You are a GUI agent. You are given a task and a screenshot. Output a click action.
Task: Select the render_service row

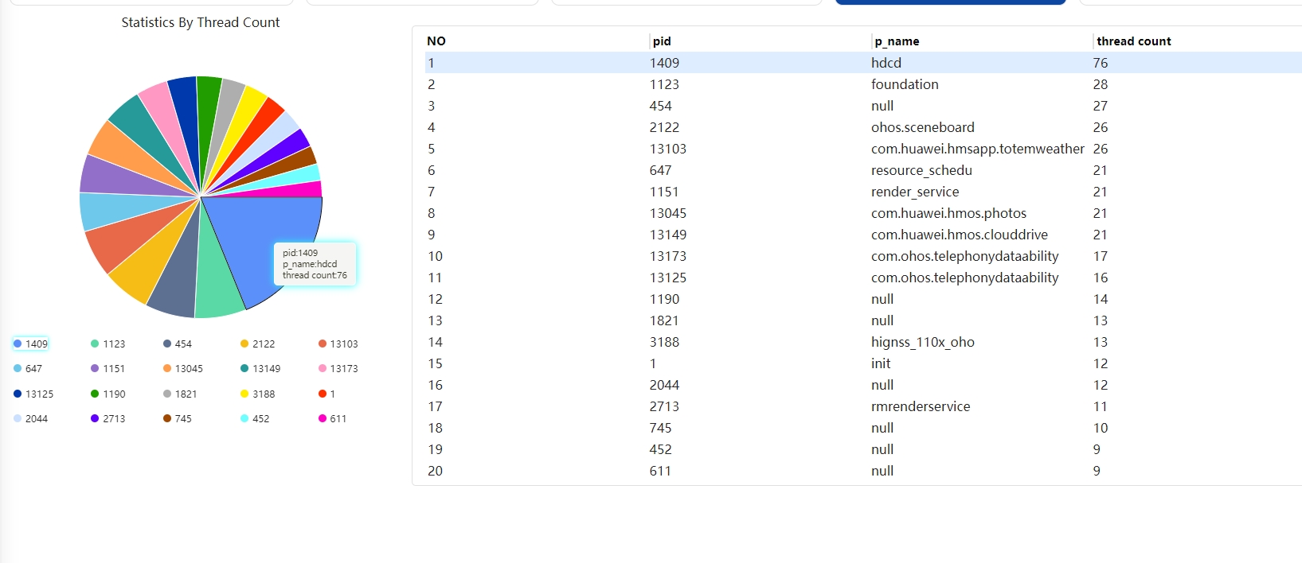click(863, 192)
